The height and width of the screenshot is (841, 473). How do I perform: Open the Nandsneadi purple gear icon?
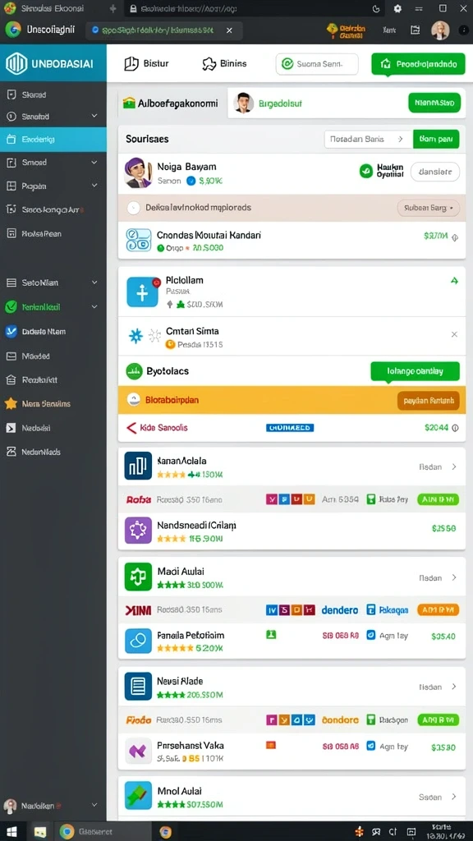(138, 531)
